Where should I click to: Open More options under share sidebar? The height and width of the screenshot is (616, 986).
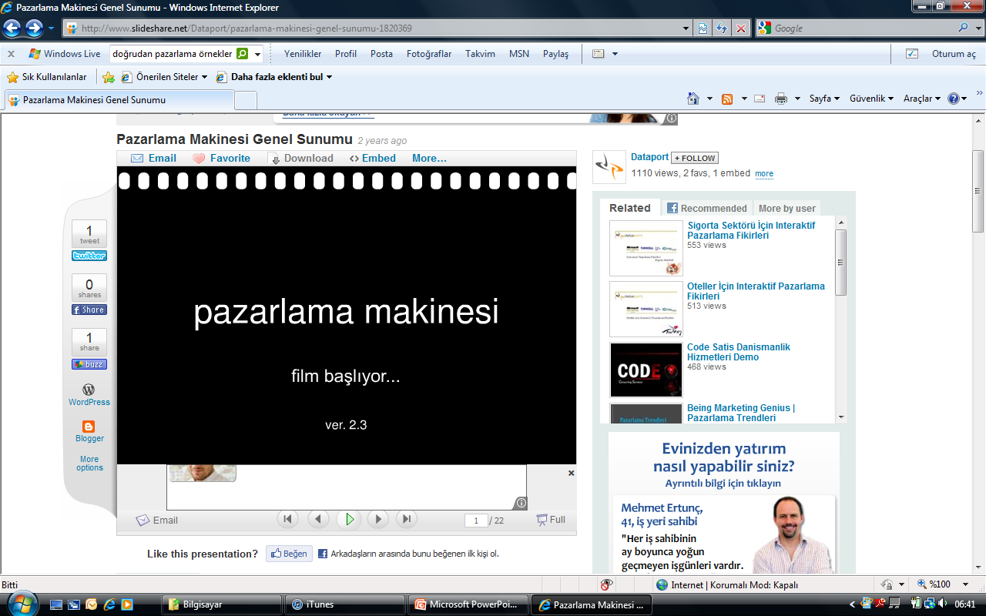tap(89, 463)
